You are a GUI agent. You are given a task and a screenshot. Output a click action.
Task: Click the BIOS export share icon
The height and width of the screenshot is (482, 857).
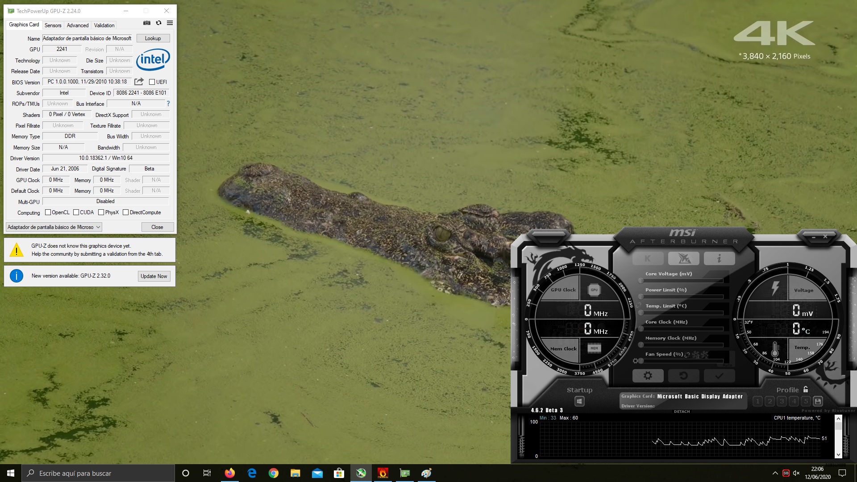[x=139, y=82]
